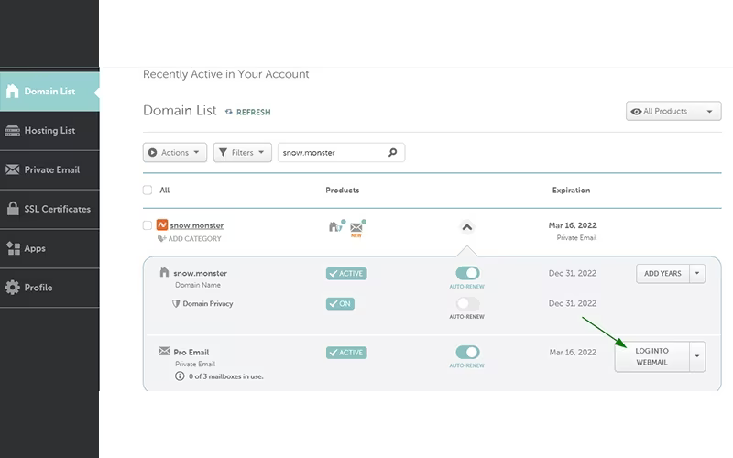This screenshot has height=458, width=733.
Task: Click the Domain Privacy ON badge
Action: click(340, 304)
